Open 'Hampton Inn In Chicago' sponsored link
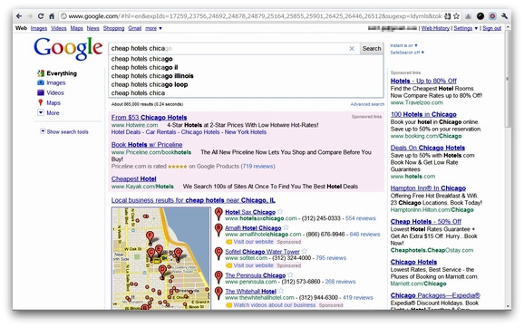This screenshot has width=524, height=327. pos(428,188)
